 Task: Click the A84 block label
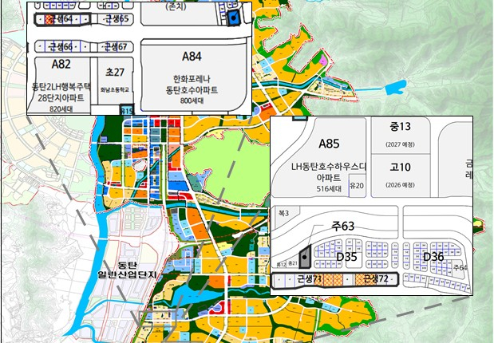pyautogui.click(x=192, y=57)
